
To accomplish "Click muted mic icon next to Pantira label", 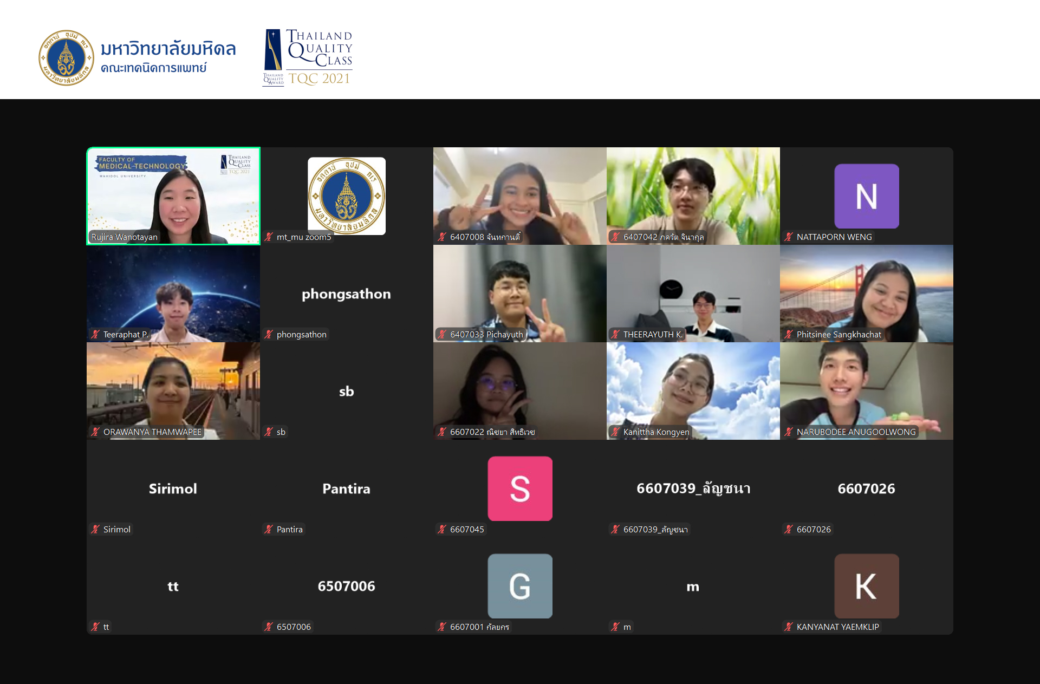I will [269, 530].
